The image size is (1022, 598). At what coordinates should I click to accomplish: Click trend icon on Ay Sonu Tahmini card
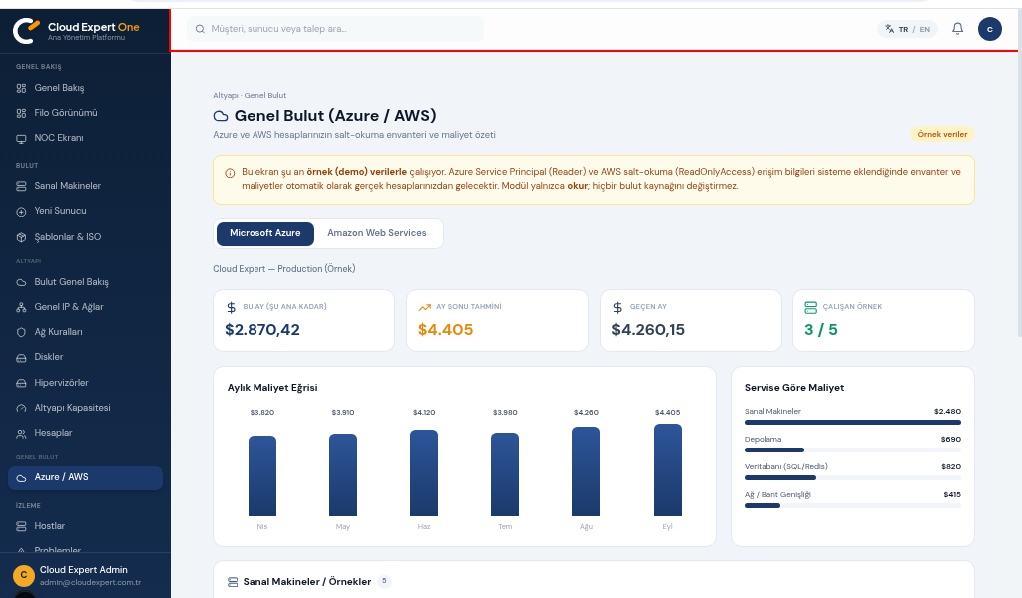point(424,307)
